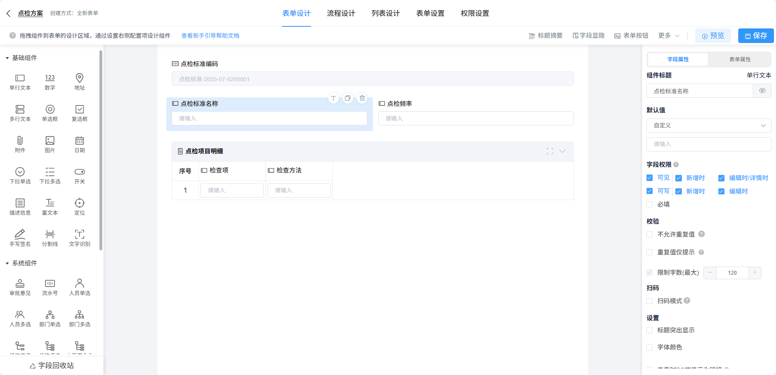Click plus stepper for 限制字数 value

pyautogui.click(x=754, y=273)
